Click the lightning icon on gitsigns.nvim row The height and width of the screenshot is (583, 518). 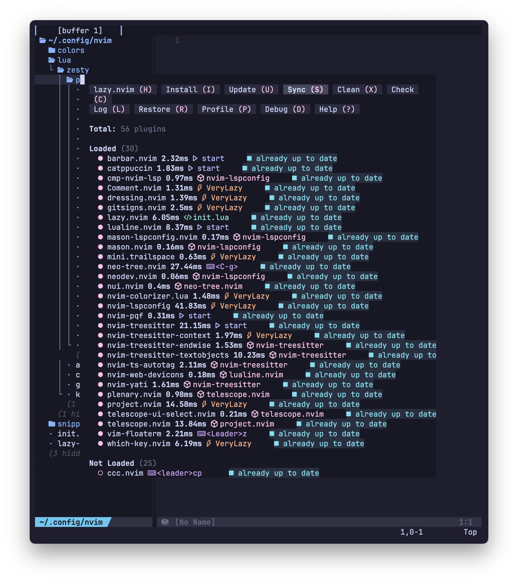click(x=200, y=208)
